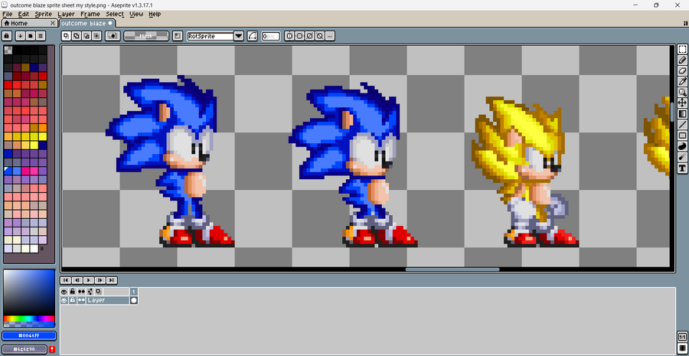Toggle vertical symmetry option
The image size is (689, 356).
pos(299,36)
